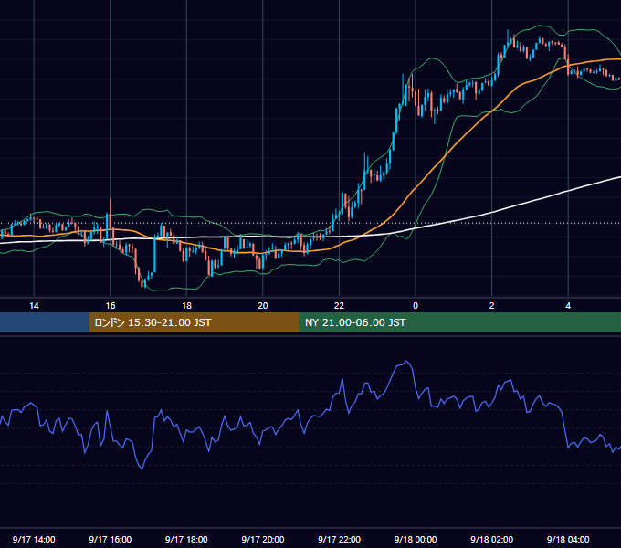This screenshot has width=621, height=548.
Task: Click the 9/18 00:00 date label
Action: pyautogui.click(x=416, y=539)
